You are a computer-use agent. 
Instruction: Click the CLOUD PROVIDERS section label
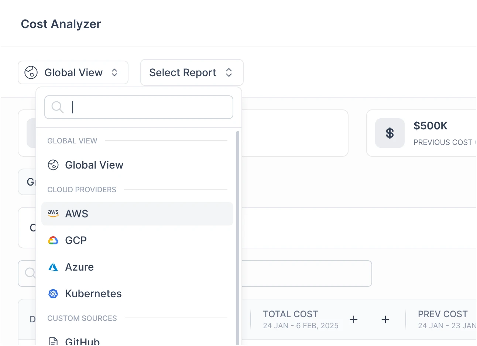82,190
